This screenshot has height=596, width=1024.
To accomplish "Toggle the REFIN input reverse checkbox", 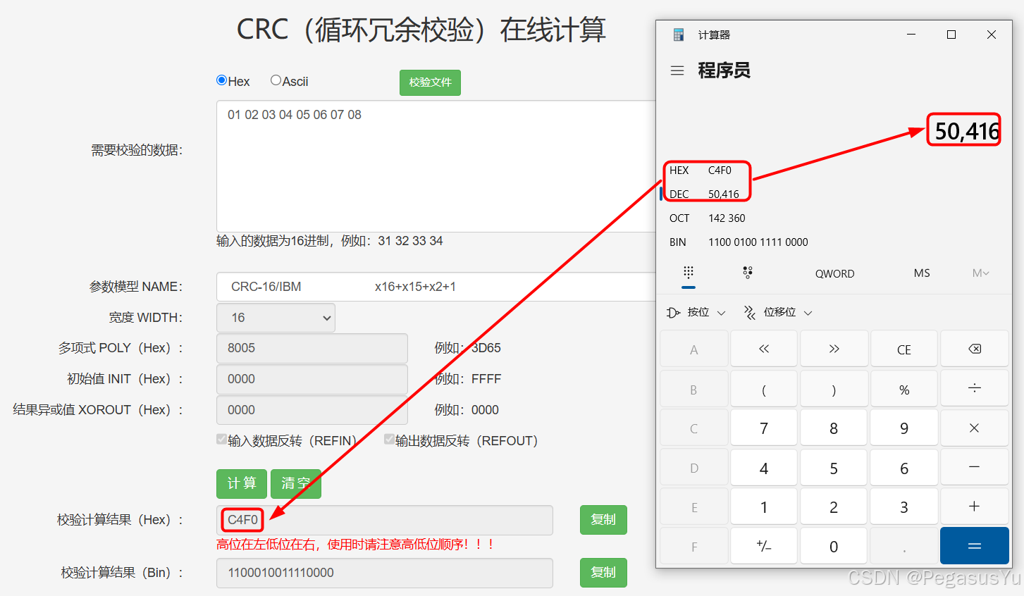I will click(x=221, y=440).
